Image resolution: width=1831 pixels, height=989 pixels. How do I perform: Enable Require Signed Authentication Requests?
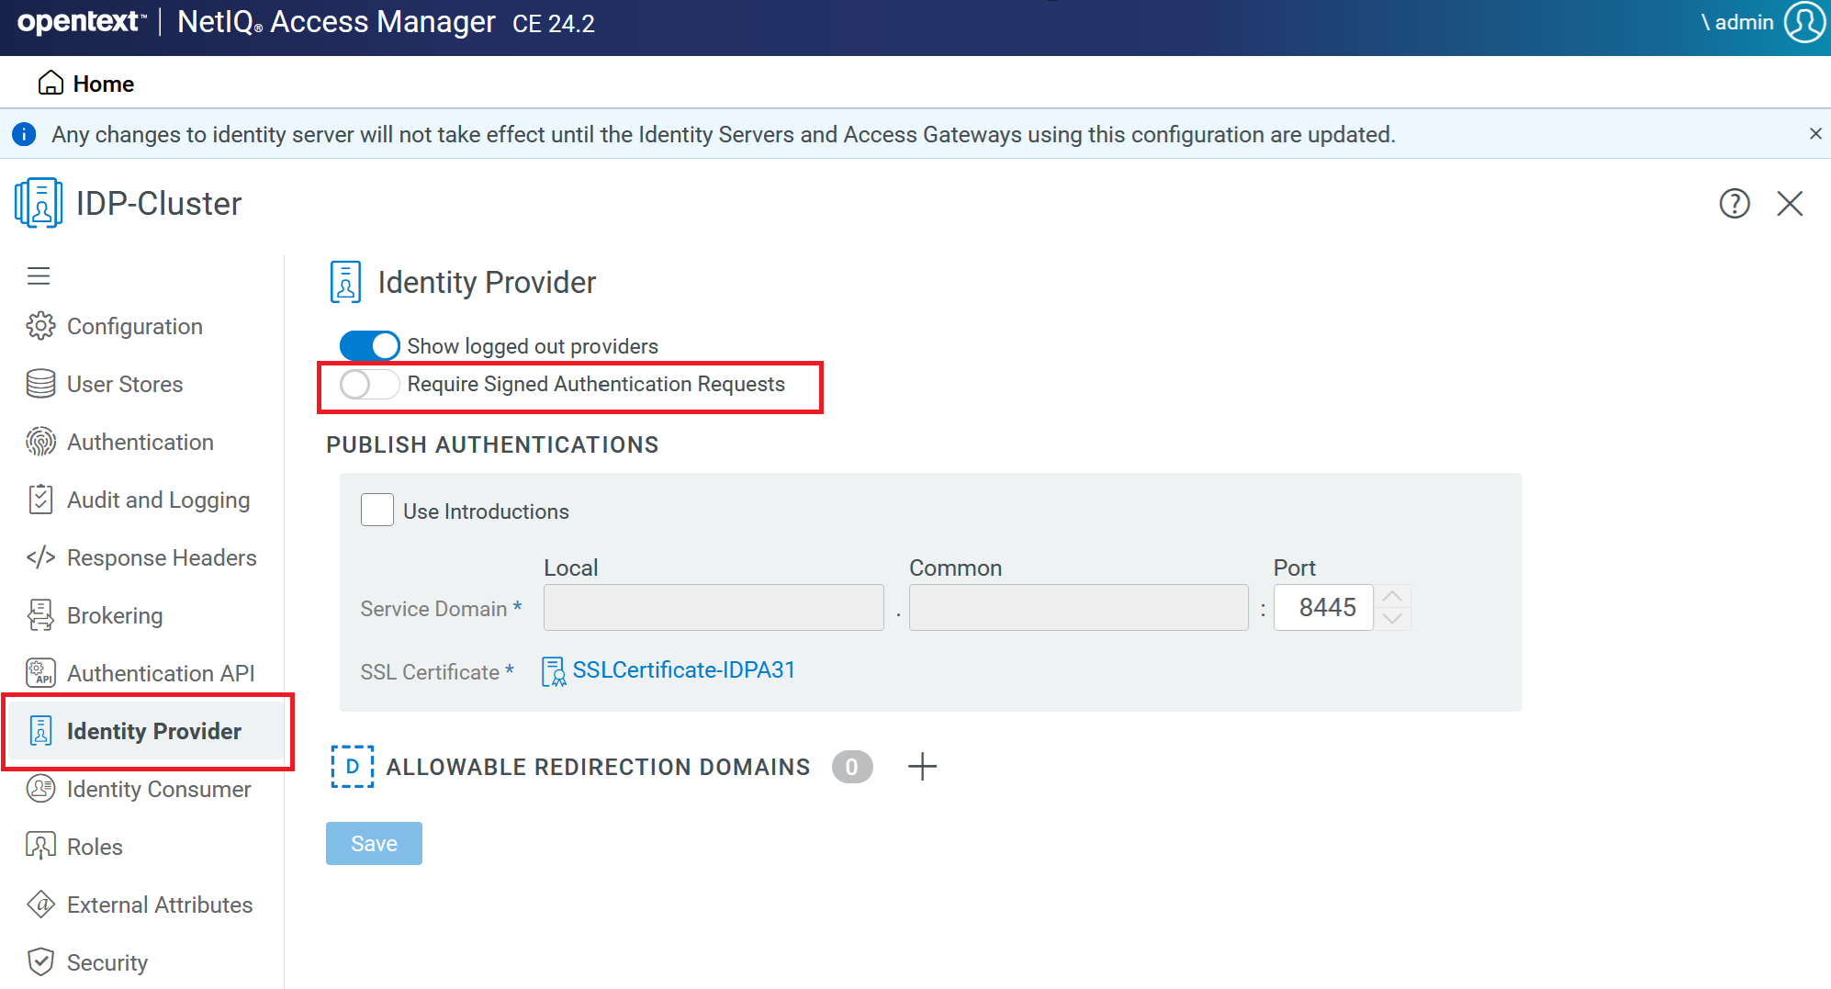(x=369, y=385)
